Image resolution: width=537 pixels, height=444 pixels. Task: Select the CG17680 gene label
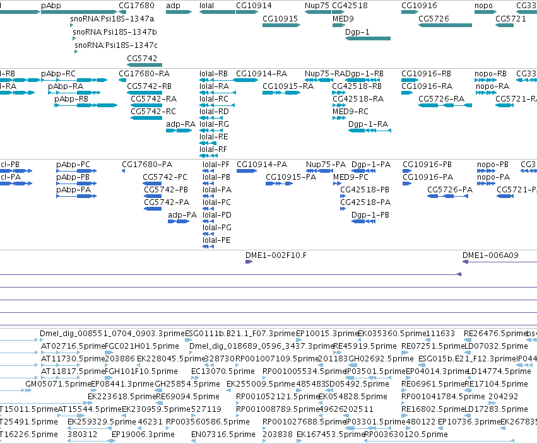coord(136,6)
